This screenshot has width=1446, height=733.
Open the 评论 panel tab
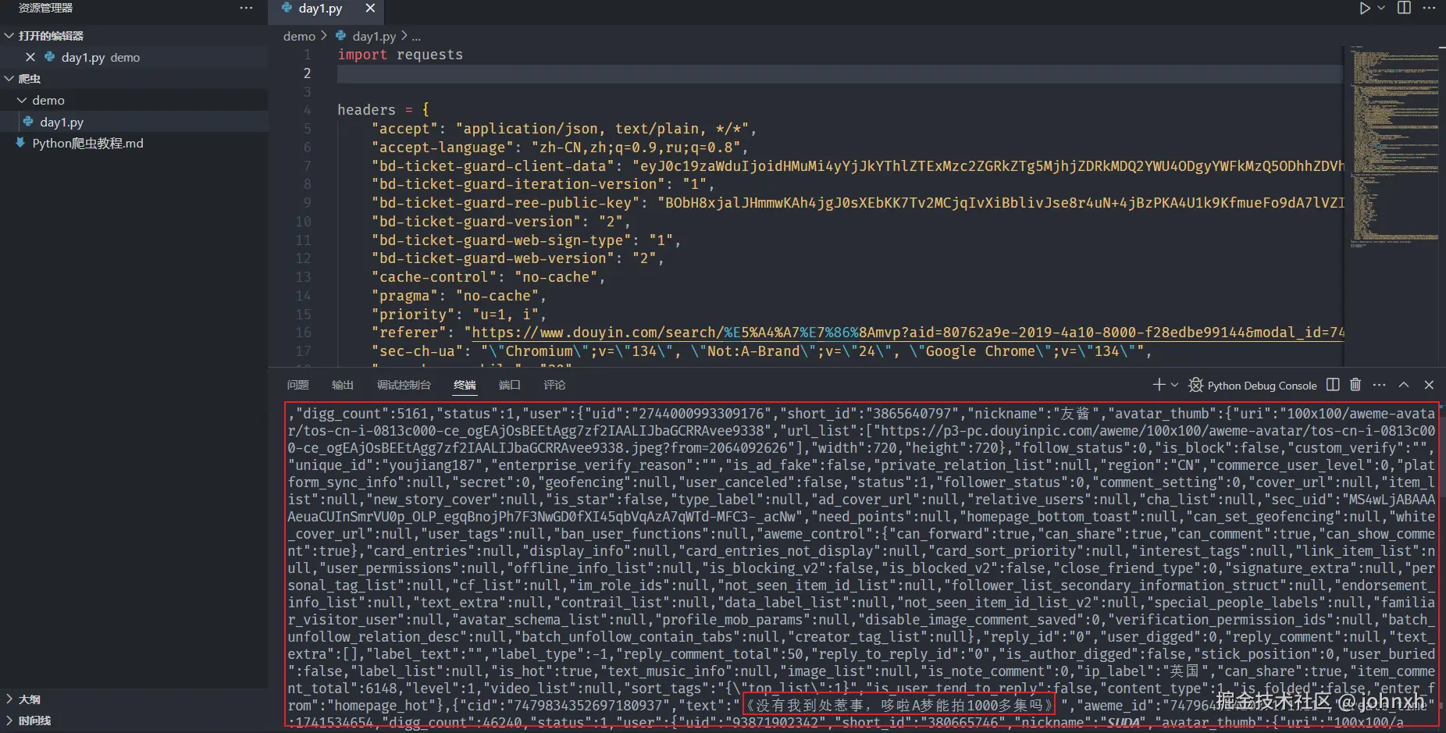pyautogui.click(x=554, y=385)
